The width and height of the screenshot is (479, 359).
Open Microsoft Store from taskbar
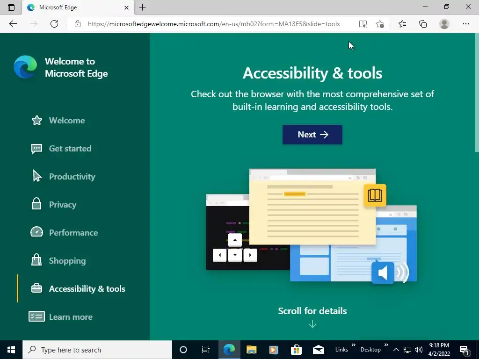pyautogui.click(x=296, y=350)
